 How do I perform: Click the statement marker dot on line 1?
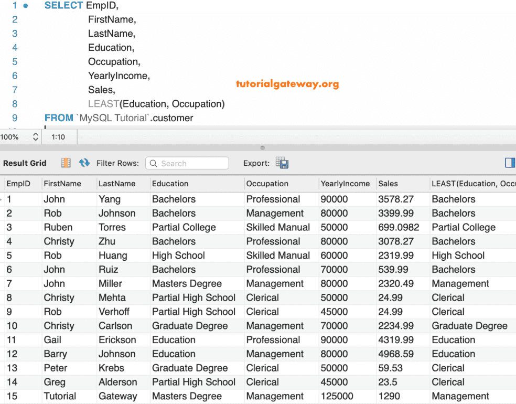pyautogui.click(x=26, y=6)
